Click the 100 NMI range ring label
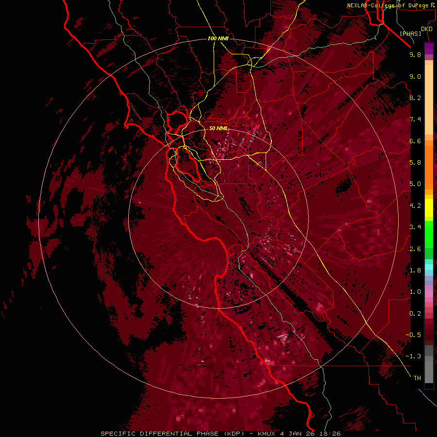Image resolution: width=437 pixels, height=437 pixels. click(218, 38)
